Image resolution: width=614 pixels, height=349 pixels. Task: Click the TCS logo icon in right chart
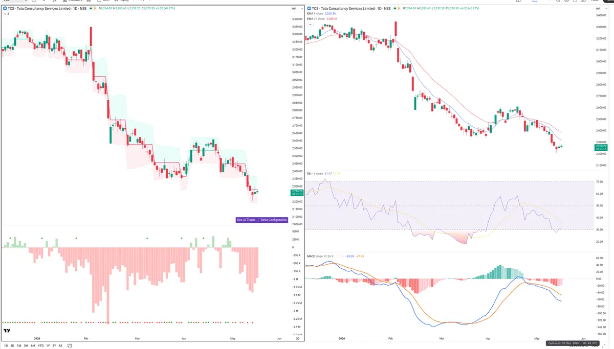pos(309,9)
